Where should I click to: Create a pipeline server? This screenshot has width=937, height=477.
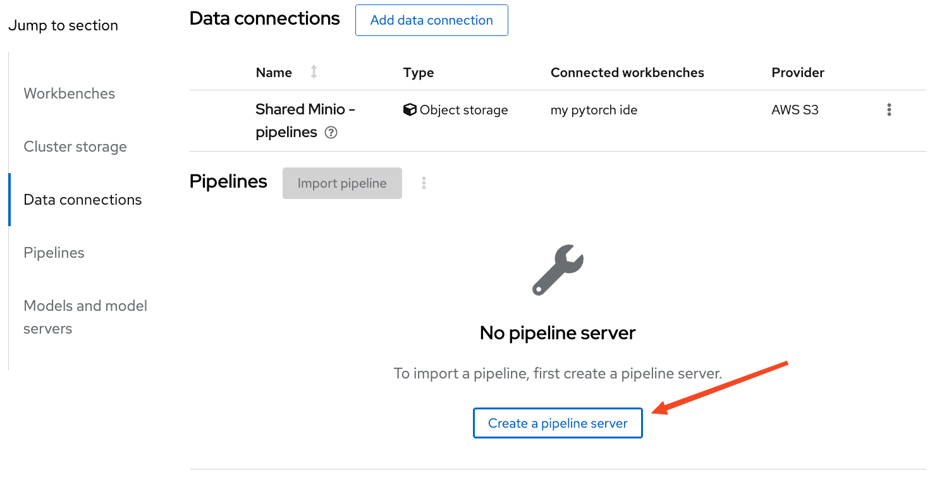coord(558,423)
